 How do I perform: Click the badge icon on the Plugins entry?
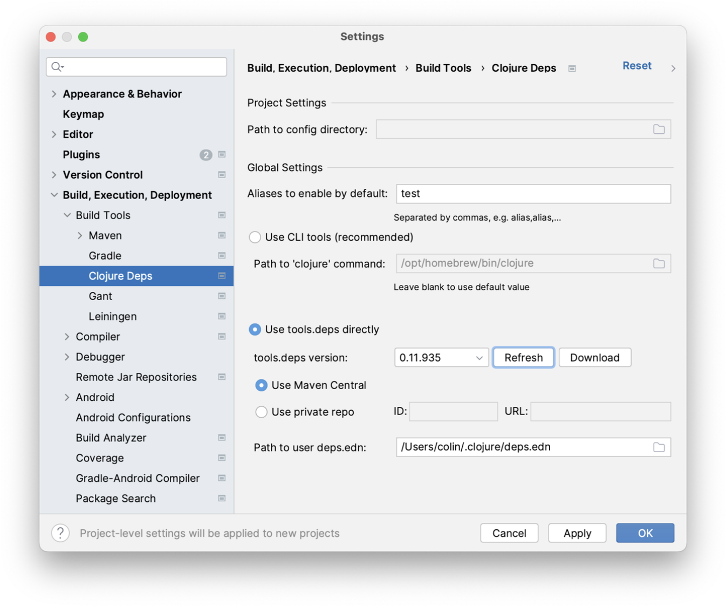[206, 154]
